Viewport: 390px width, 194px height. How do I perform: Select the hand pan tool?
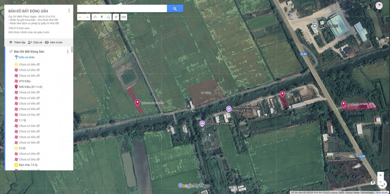[94, 17]
